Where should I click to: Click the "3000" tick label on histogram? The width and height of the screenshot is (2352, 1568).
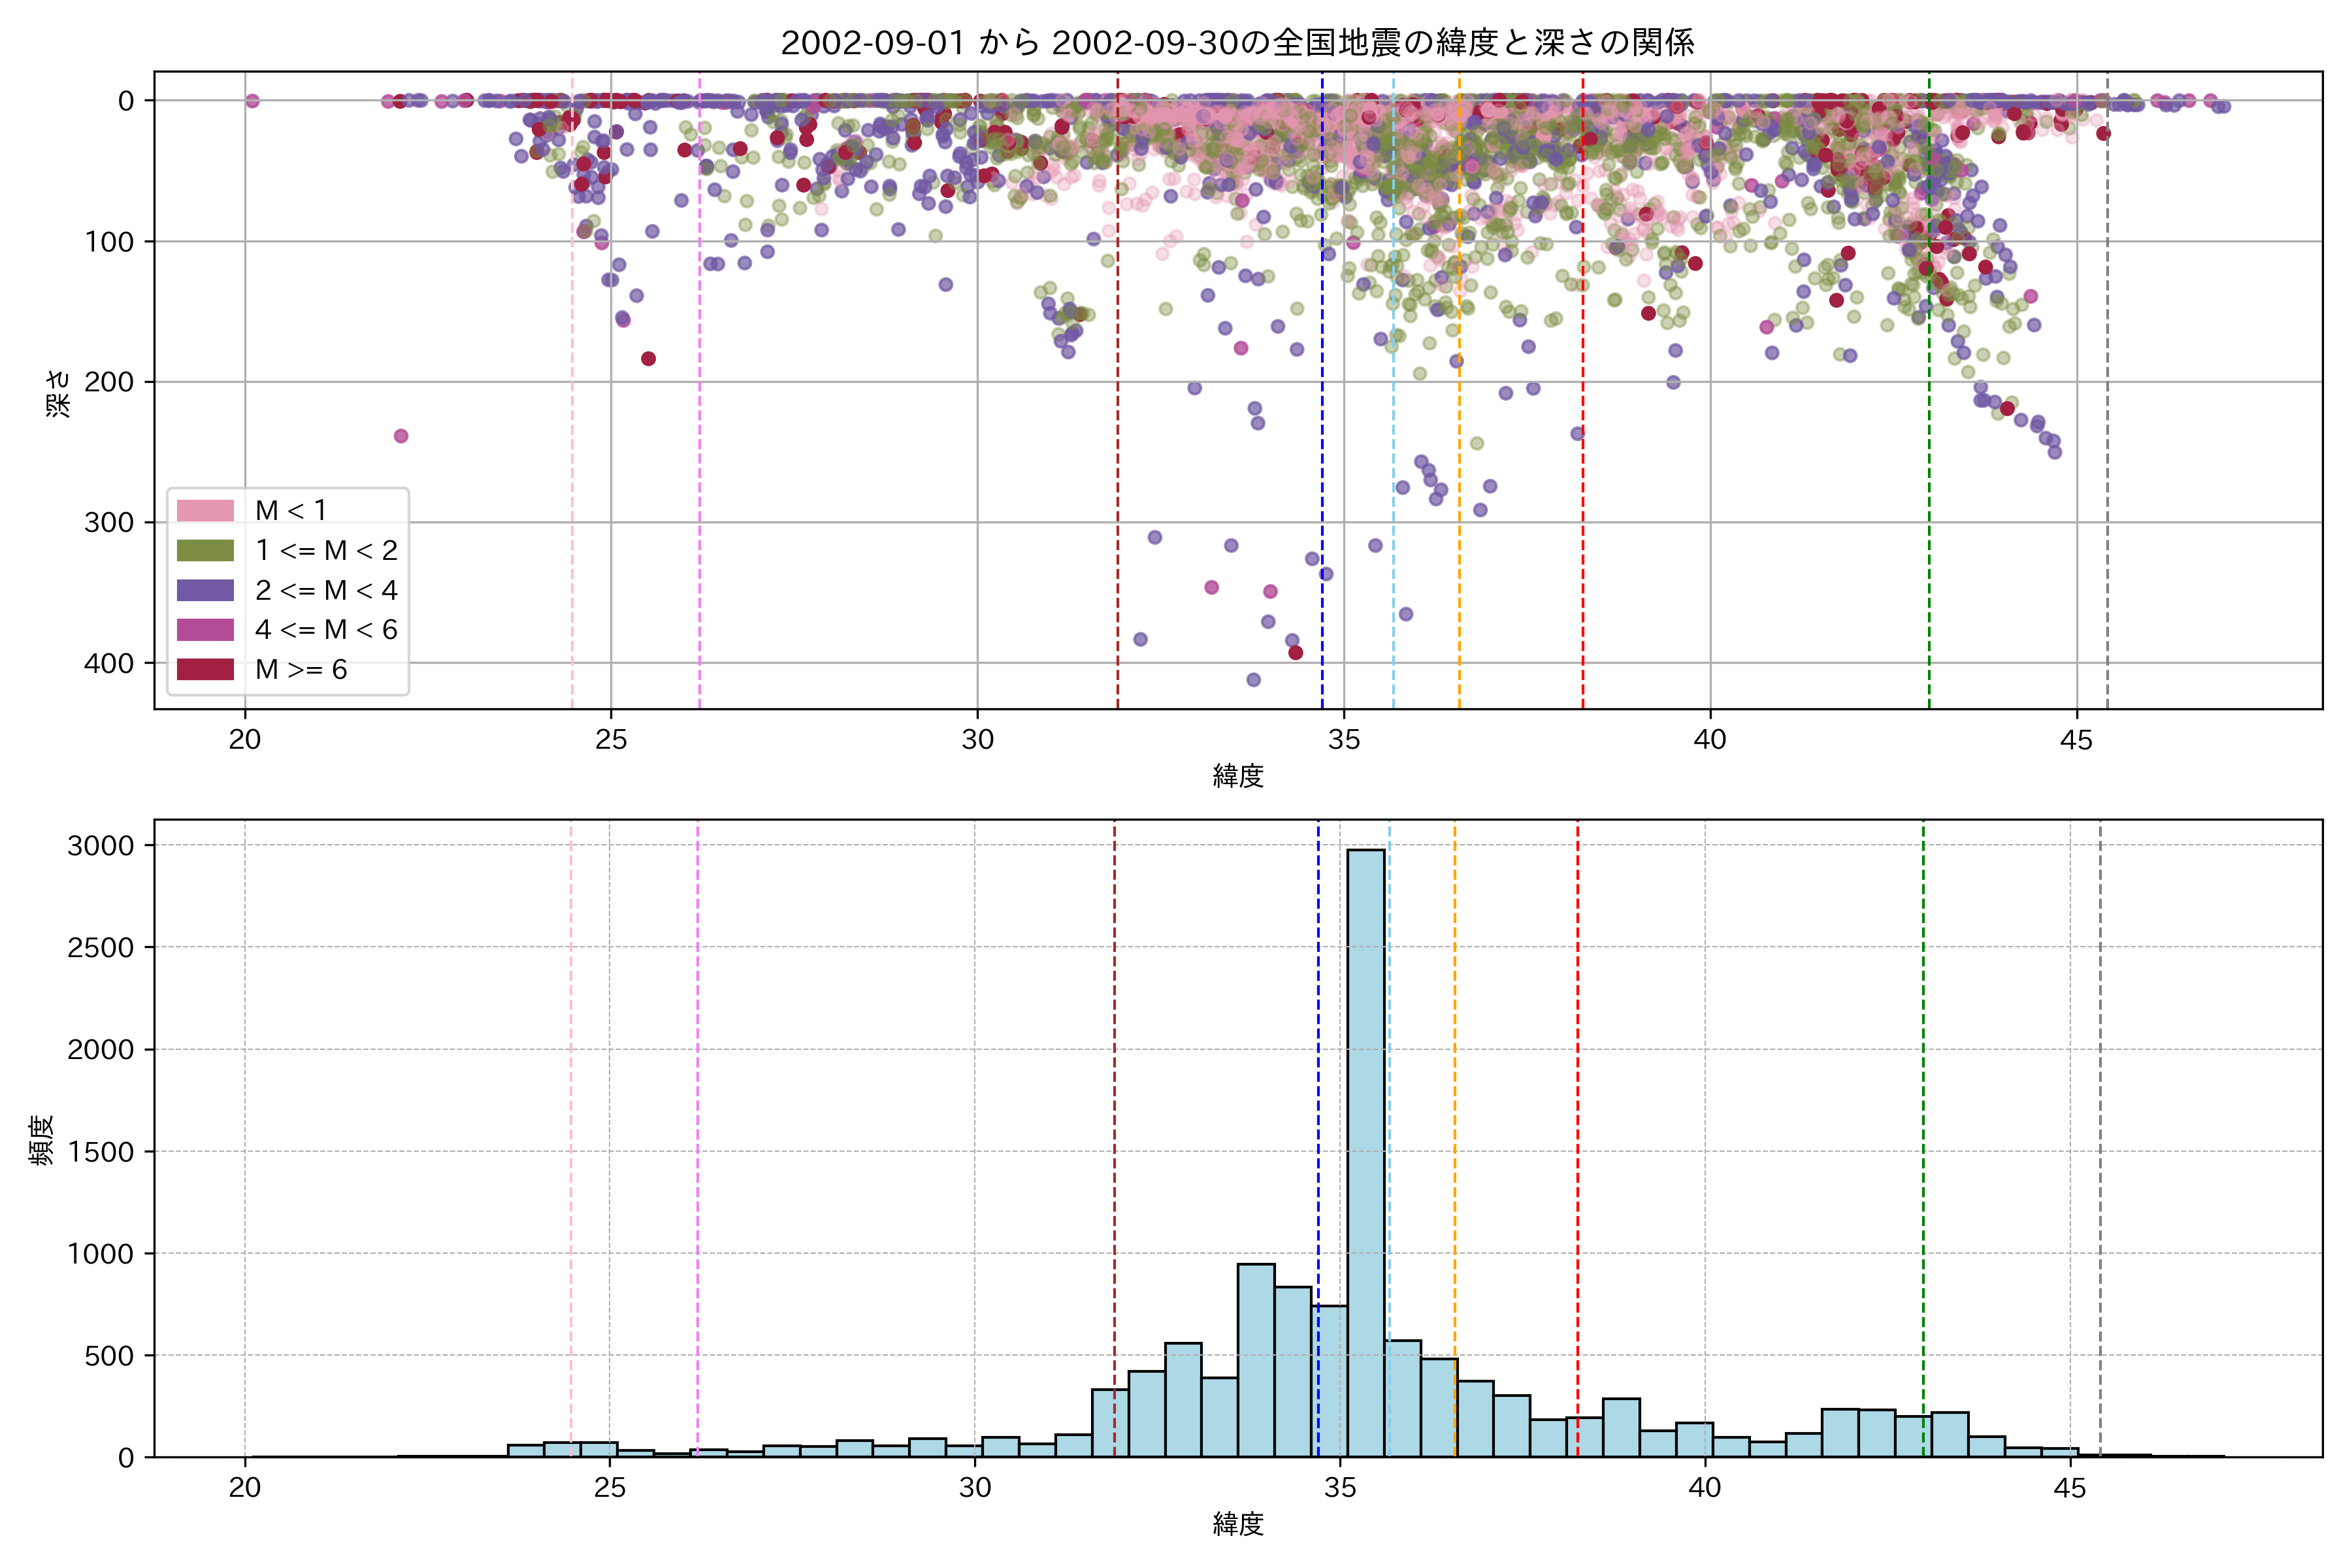100,846
